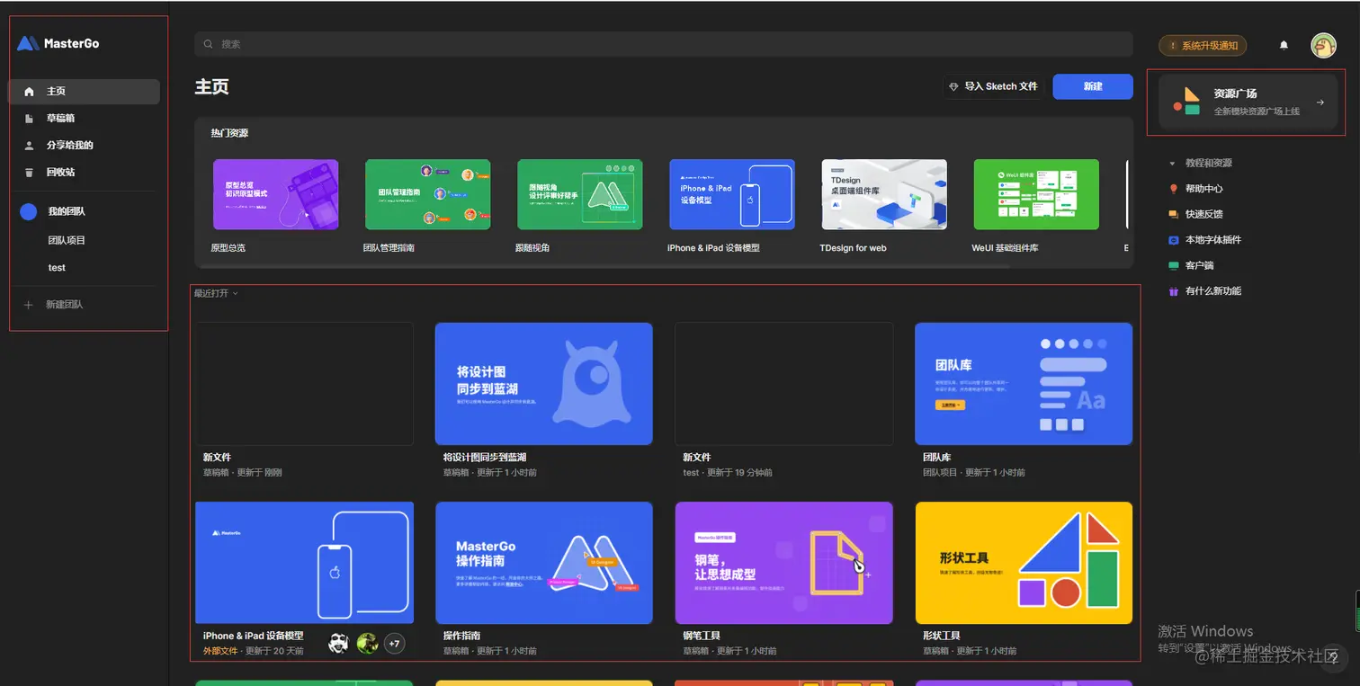
Task: Open the 原型总览 resource thumbnail
Action: click(275, 194)
